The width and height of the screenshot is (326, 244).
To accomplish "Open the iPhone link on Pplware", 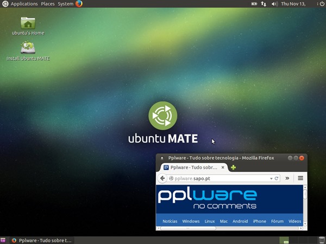I will coord(260,221).
